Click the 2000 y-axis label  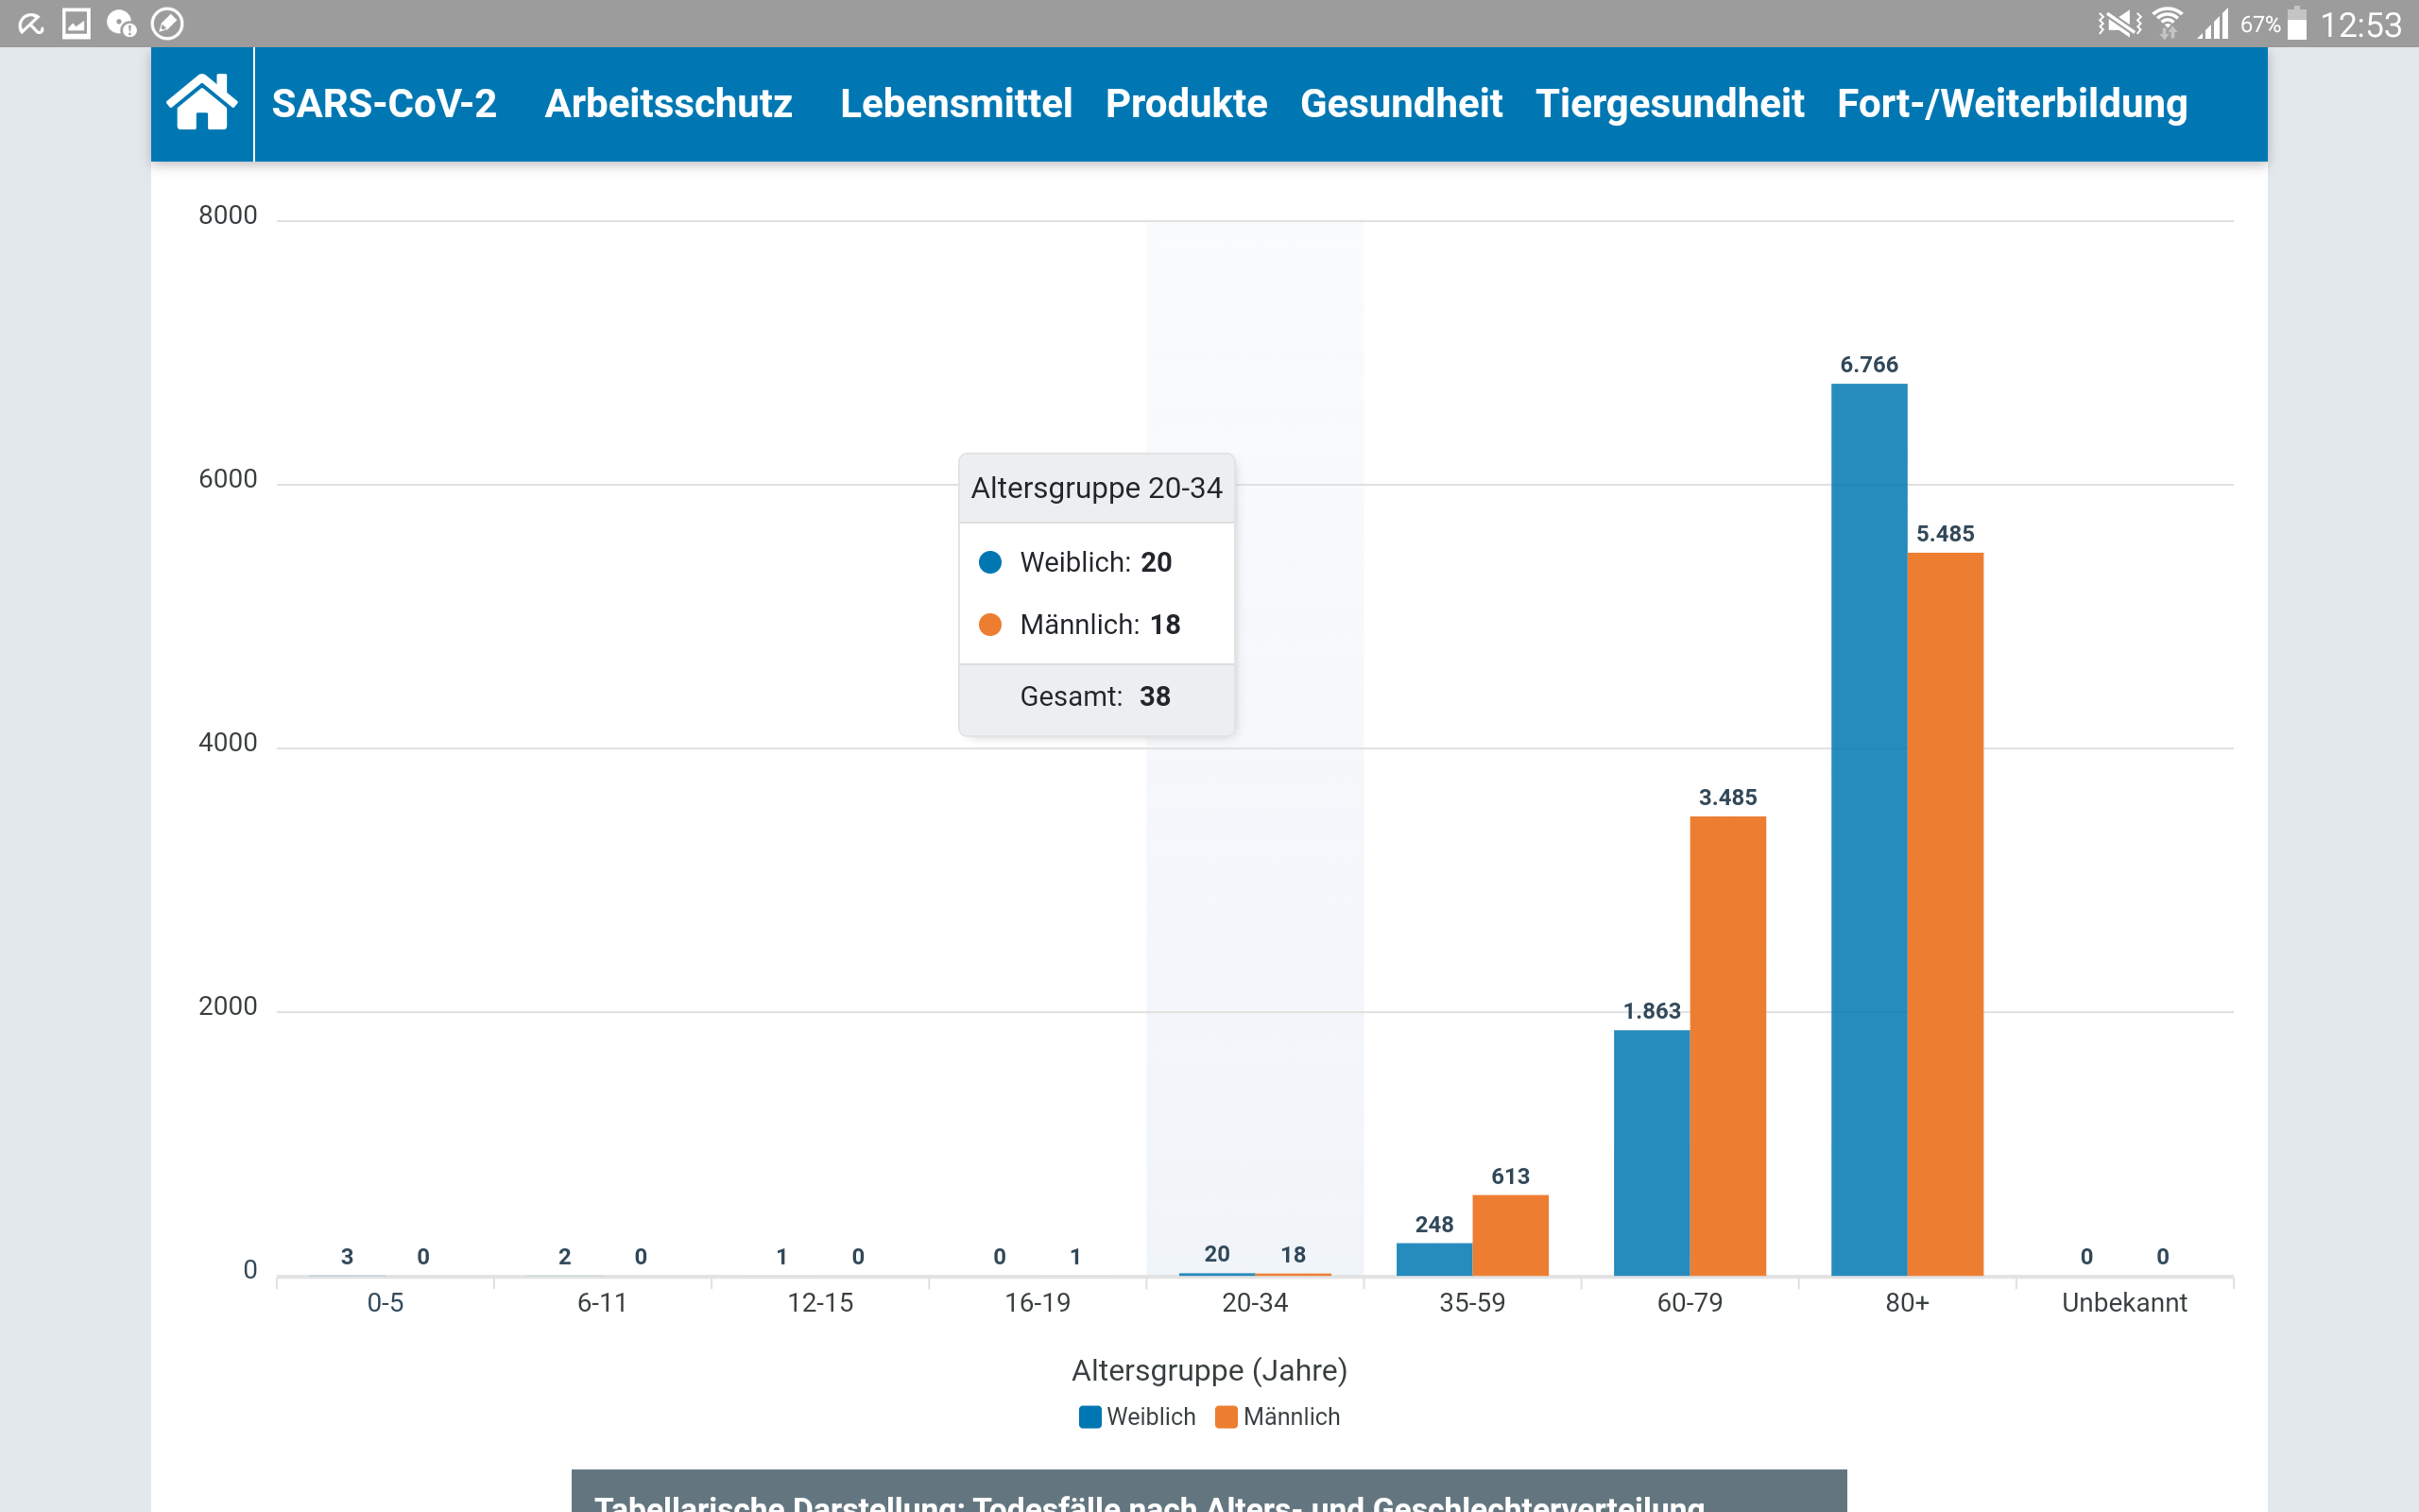point(228,1006)
